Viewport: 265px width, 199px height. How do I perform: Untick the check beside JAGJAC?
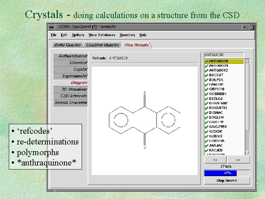coord(206,146)
